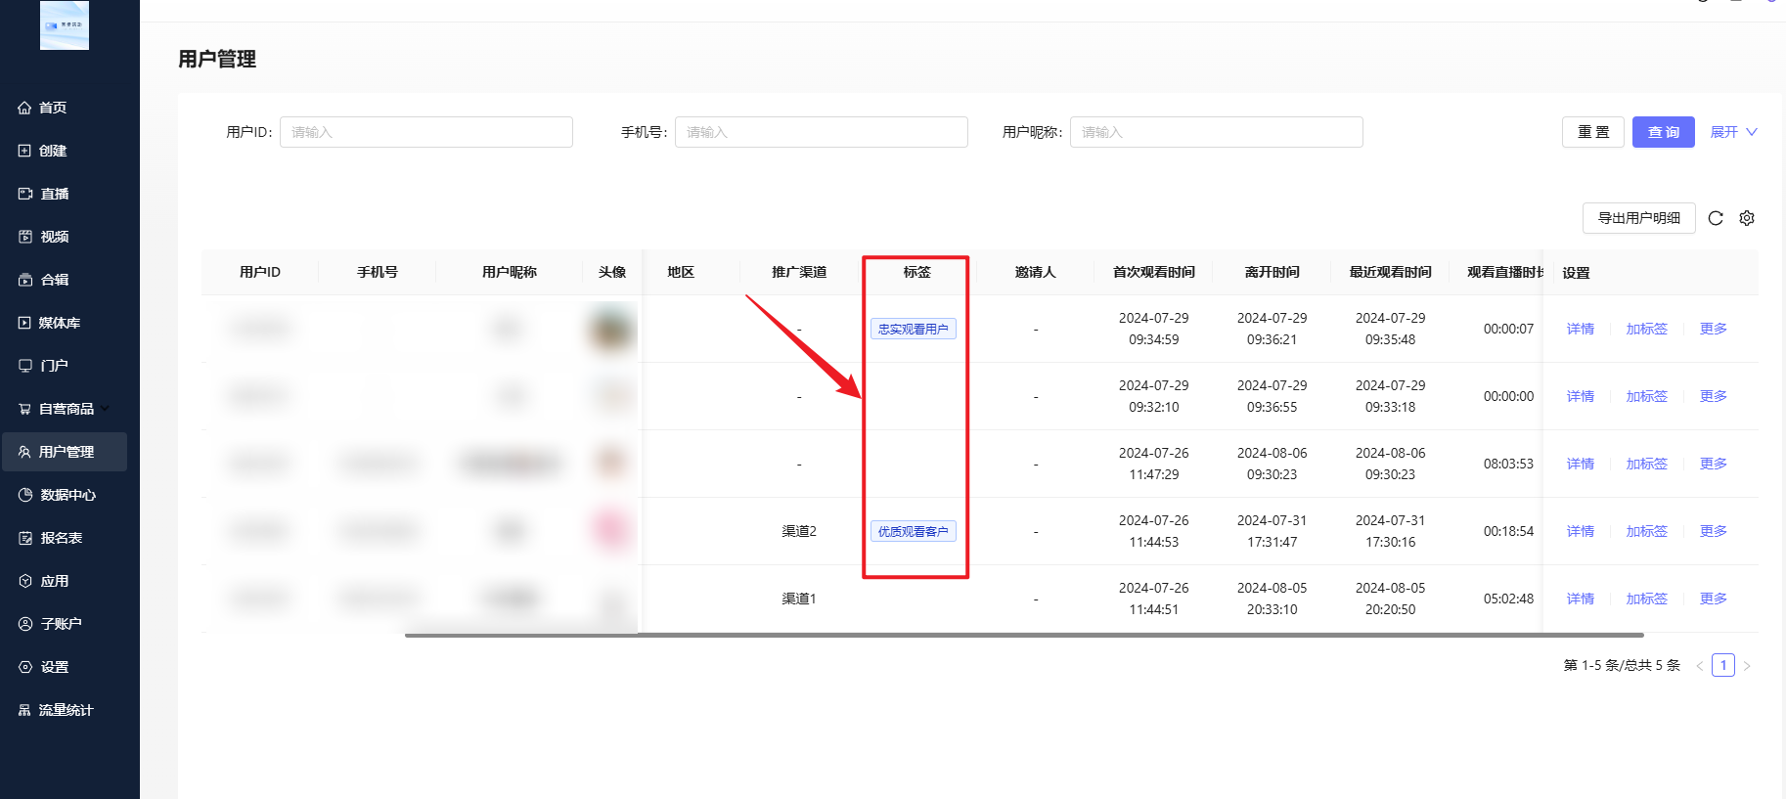Click the home icon beside 首页
This screenshot has width=1786, height=799.
point(24,108)
